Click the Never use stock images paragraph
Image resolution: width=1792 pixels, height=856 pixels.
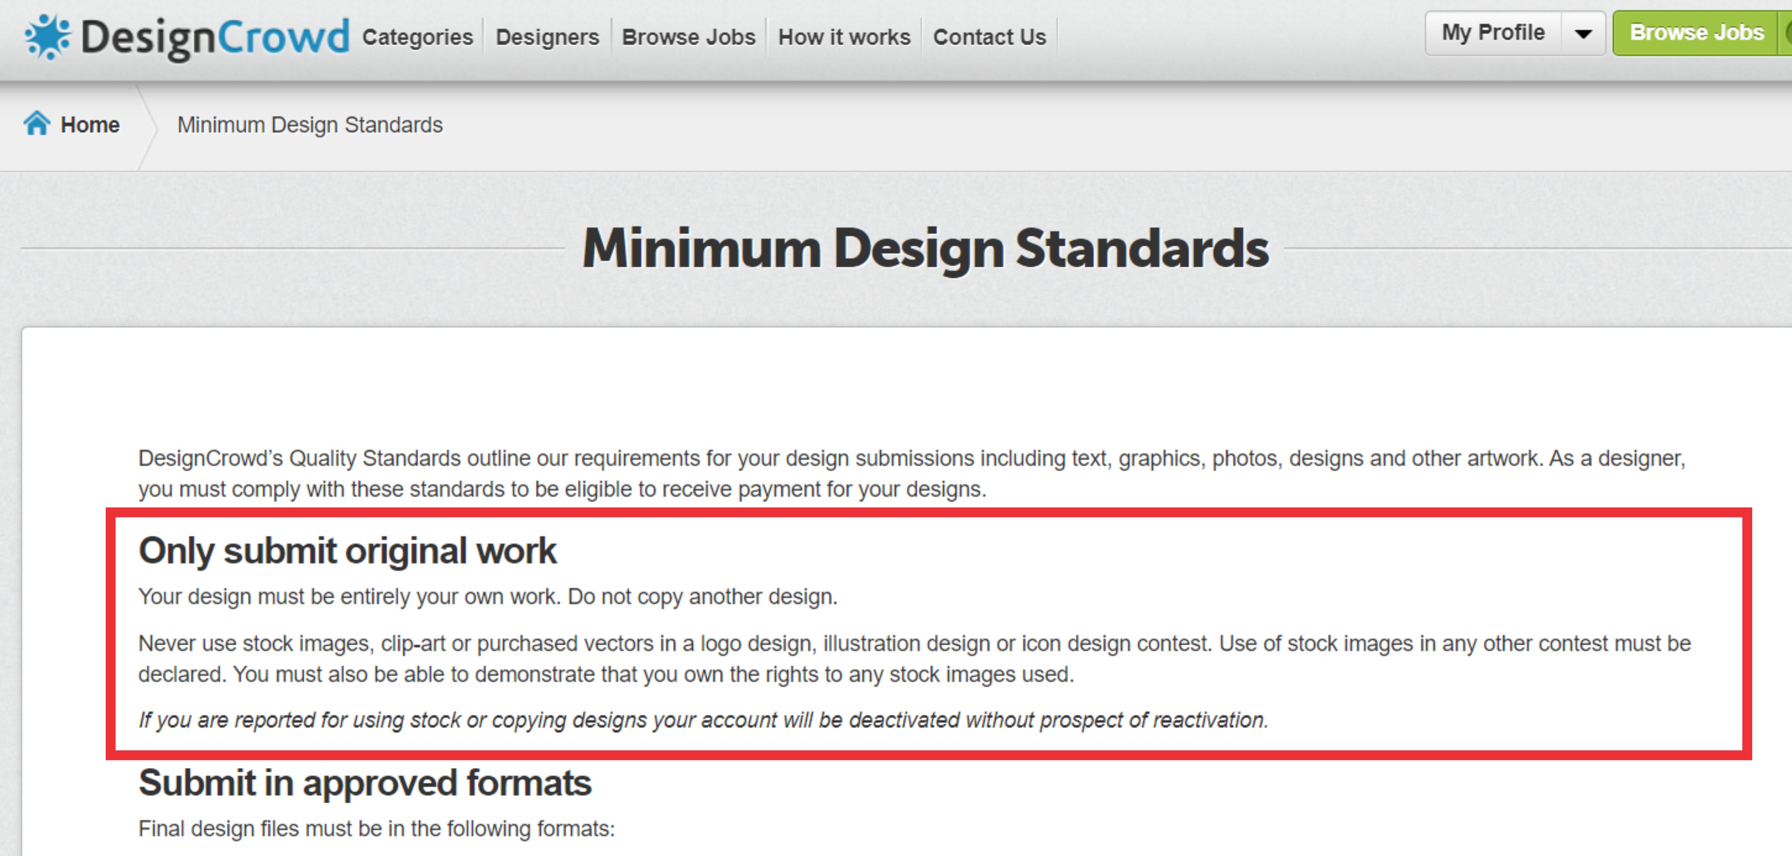click(914, 658)
